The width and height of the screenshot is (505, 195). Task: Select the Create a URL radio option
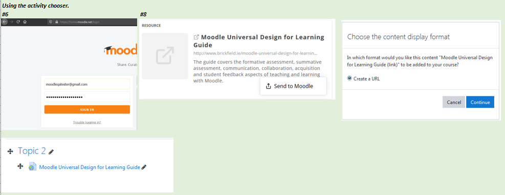[x=349, y=79]
